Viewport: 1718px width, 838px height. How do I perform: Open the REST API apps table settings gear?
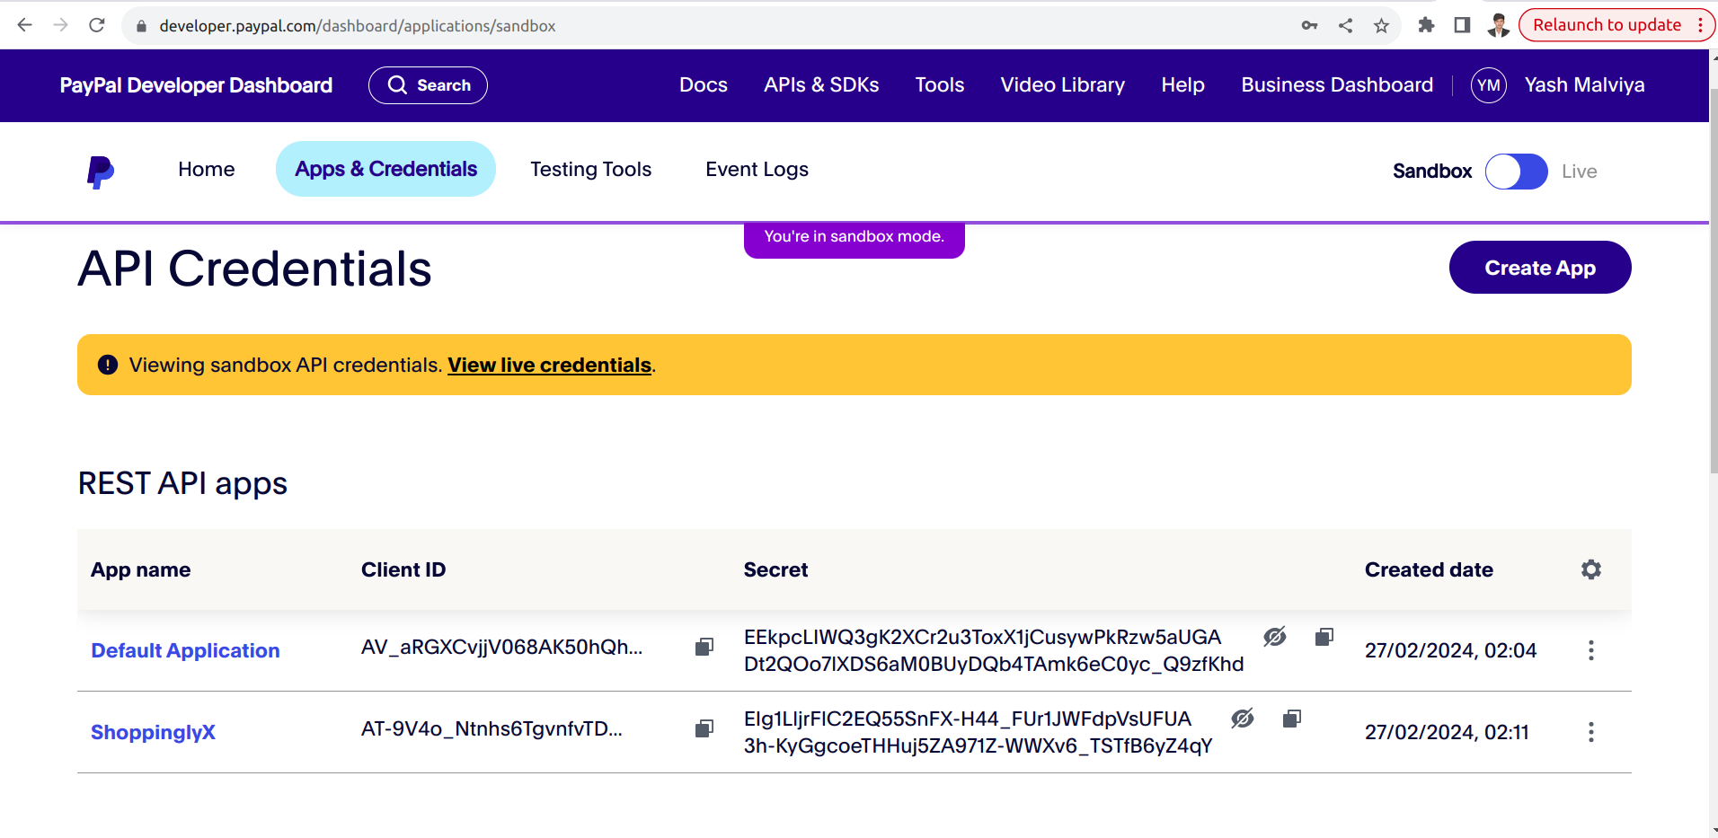coord(1590,569)
